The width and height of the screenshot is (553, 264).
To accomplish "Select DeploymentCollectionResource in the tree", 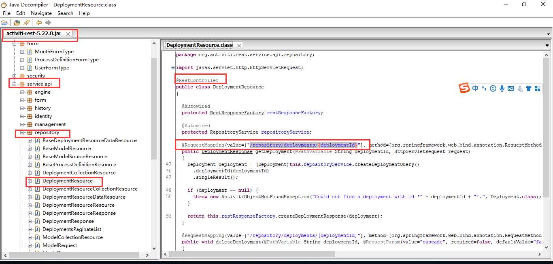I will [x=79, y=173].
